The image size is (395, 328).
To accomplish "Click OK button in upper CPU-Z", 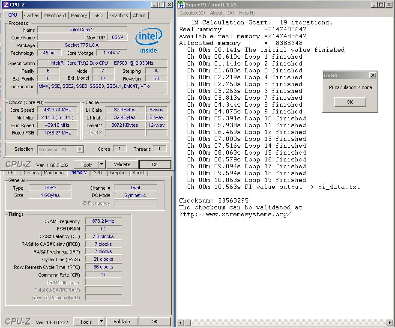I will (x=155, y=164).
